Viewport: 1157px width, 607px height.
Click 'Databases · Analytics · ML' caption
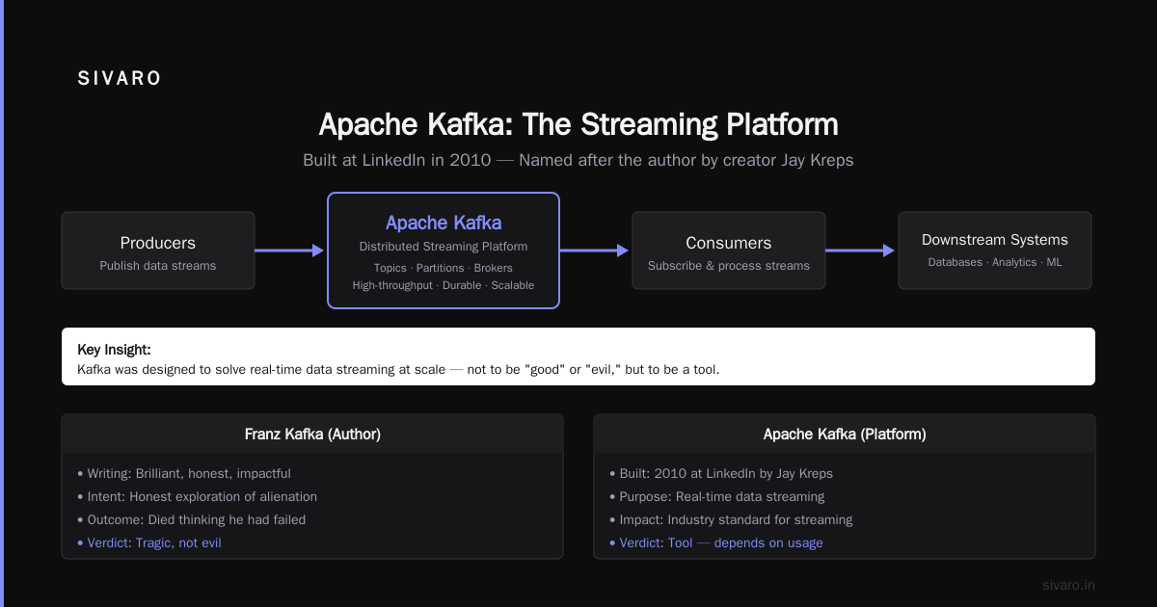coord(995,262)
